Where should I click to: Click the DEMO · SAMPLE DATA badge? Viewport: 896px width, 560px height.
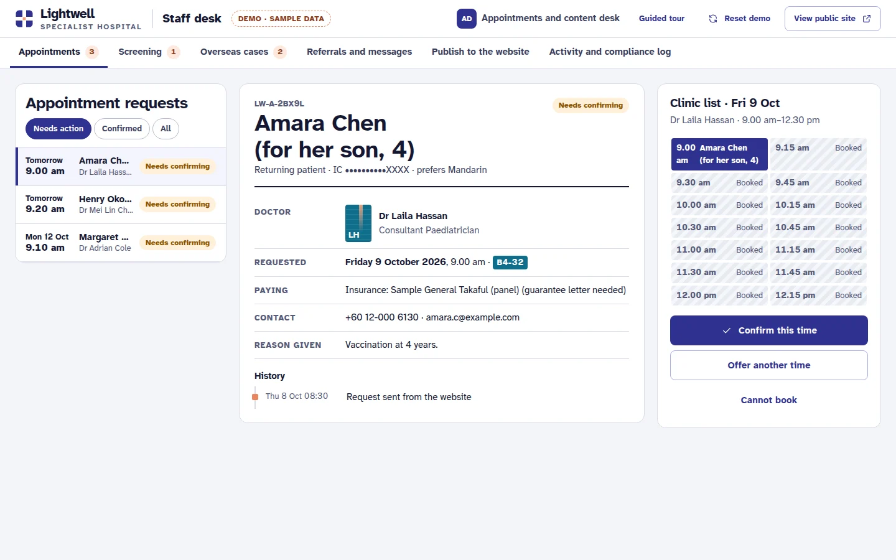click(x=281, y=19)
